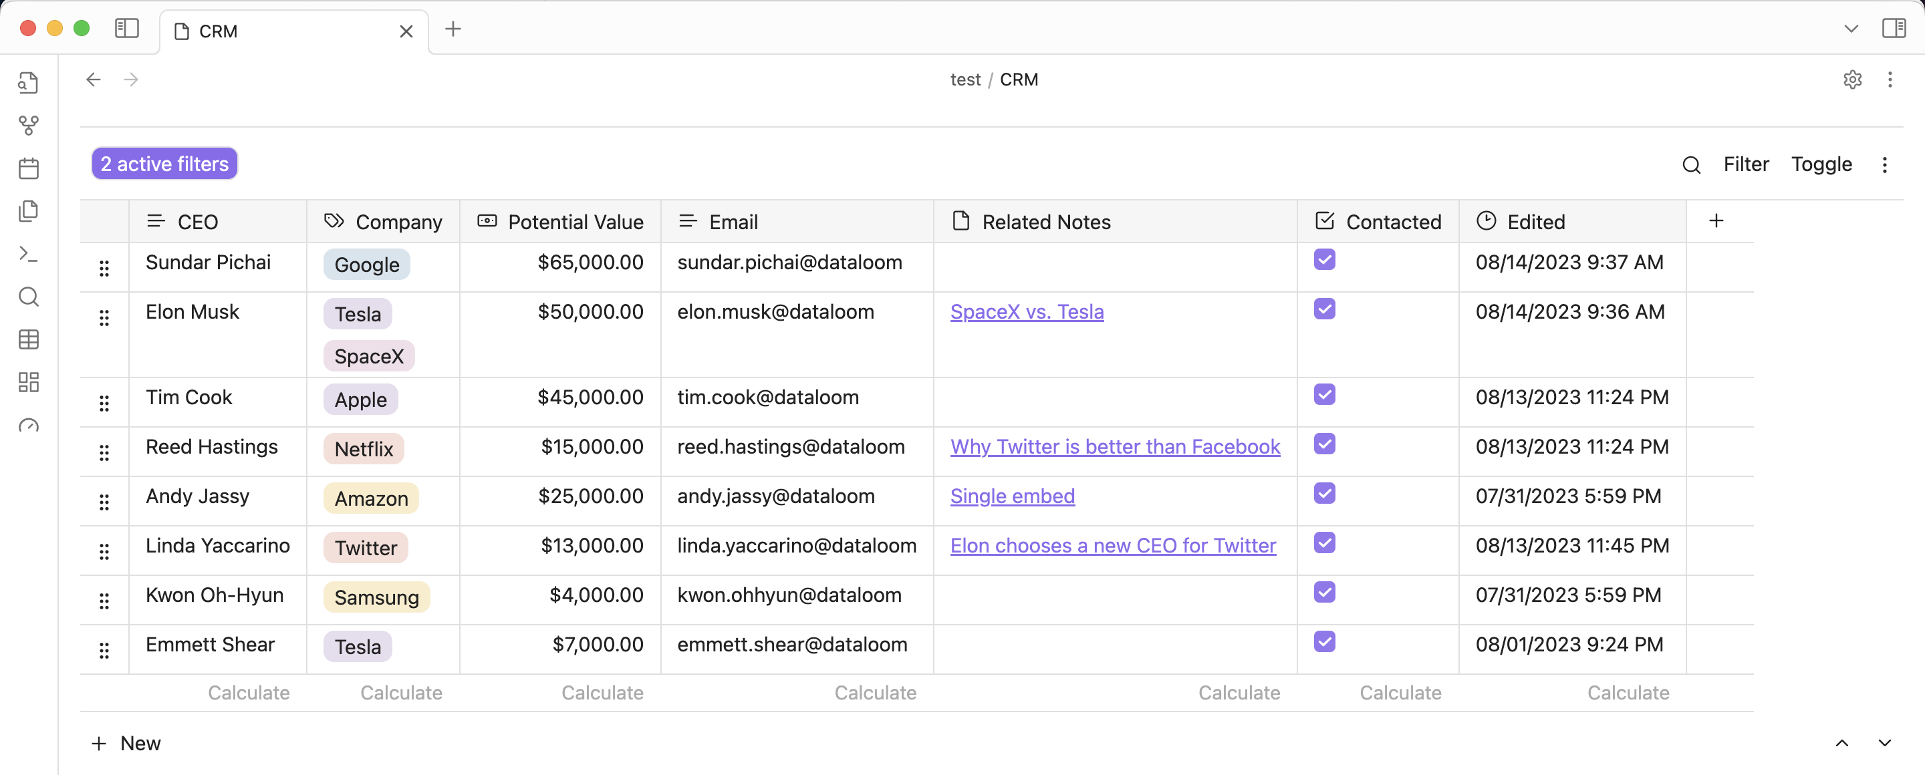Viewport: 1925px width, 775px height.
Task: Navigate back with left arrow
Action: coord(94,79)
